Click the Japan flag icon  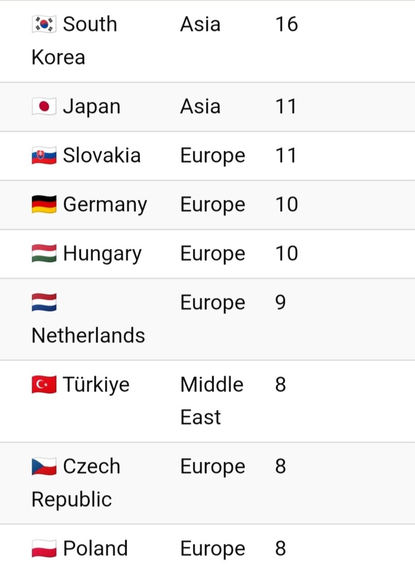pos(44,107)
